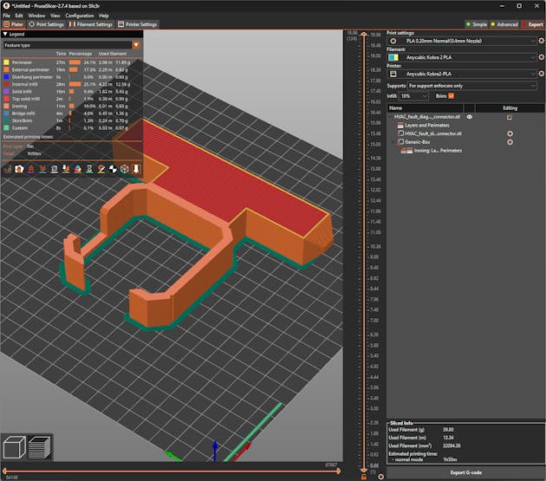Viewport: 546px width, 481px height.
Task: Click the Expert mode button
Action: (x=531, y=24)
